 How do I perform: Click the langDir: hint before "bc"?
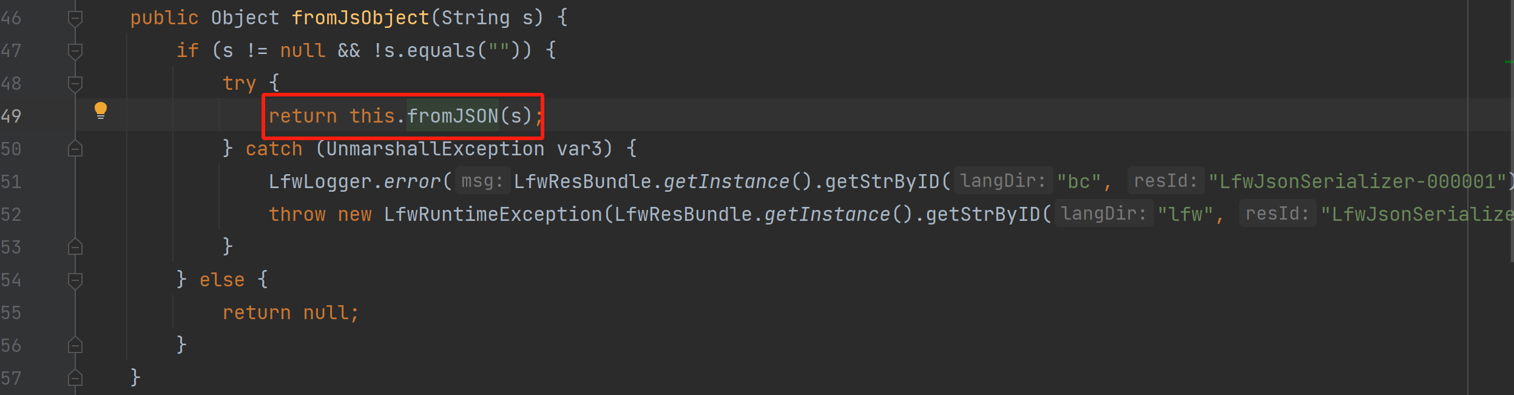1003,181
